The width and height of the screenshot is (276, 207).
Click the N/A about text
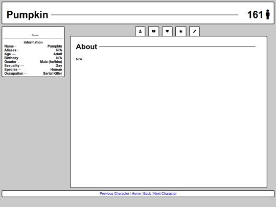coord(79,59)
